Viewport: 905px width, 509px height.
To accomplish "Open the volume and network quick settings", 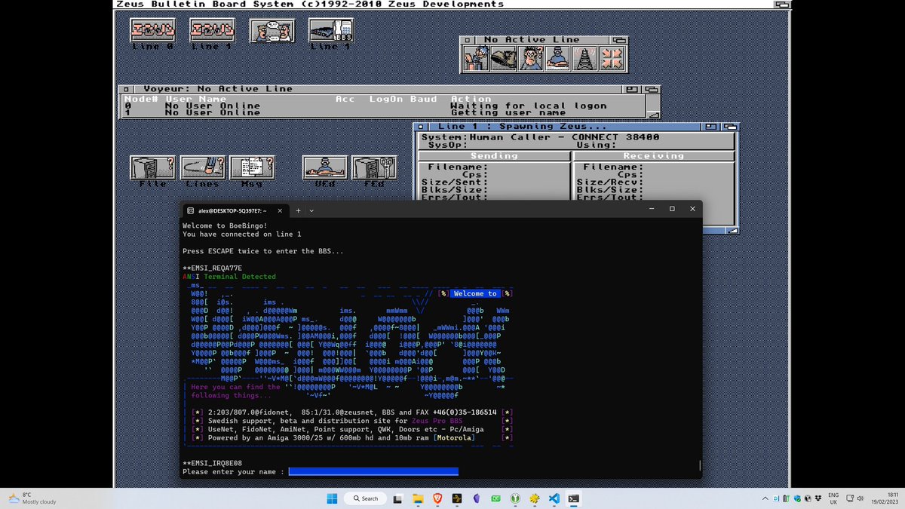I will (x=855, y=498).
